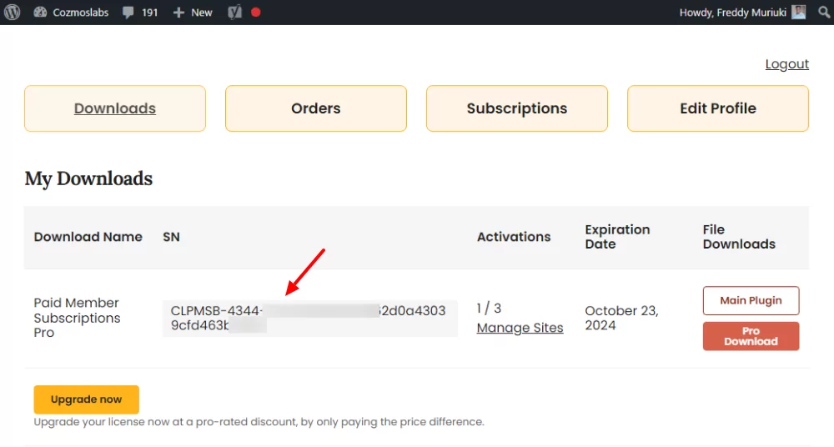Image resolution: width=834 pixels, height=447 pixels.
Task: Click the SN column header
Action: 171,237
